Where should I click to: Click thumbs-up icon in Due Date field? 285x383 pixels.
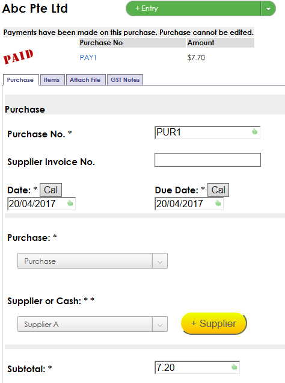tap(218, 203)
